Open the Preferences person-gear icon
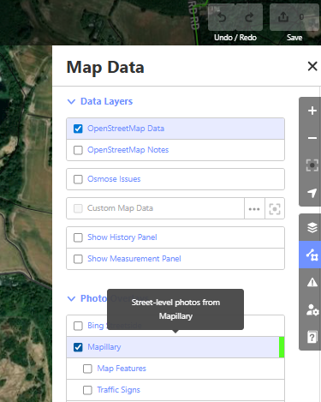321x402 pixels. (312, 309)
